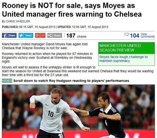Click the Google Plus g+ icon

(x=38, y=35)
